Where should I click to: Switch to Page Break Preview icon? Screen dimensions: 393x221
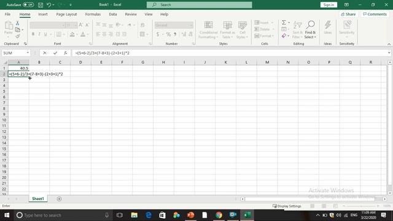click(335, 206)
